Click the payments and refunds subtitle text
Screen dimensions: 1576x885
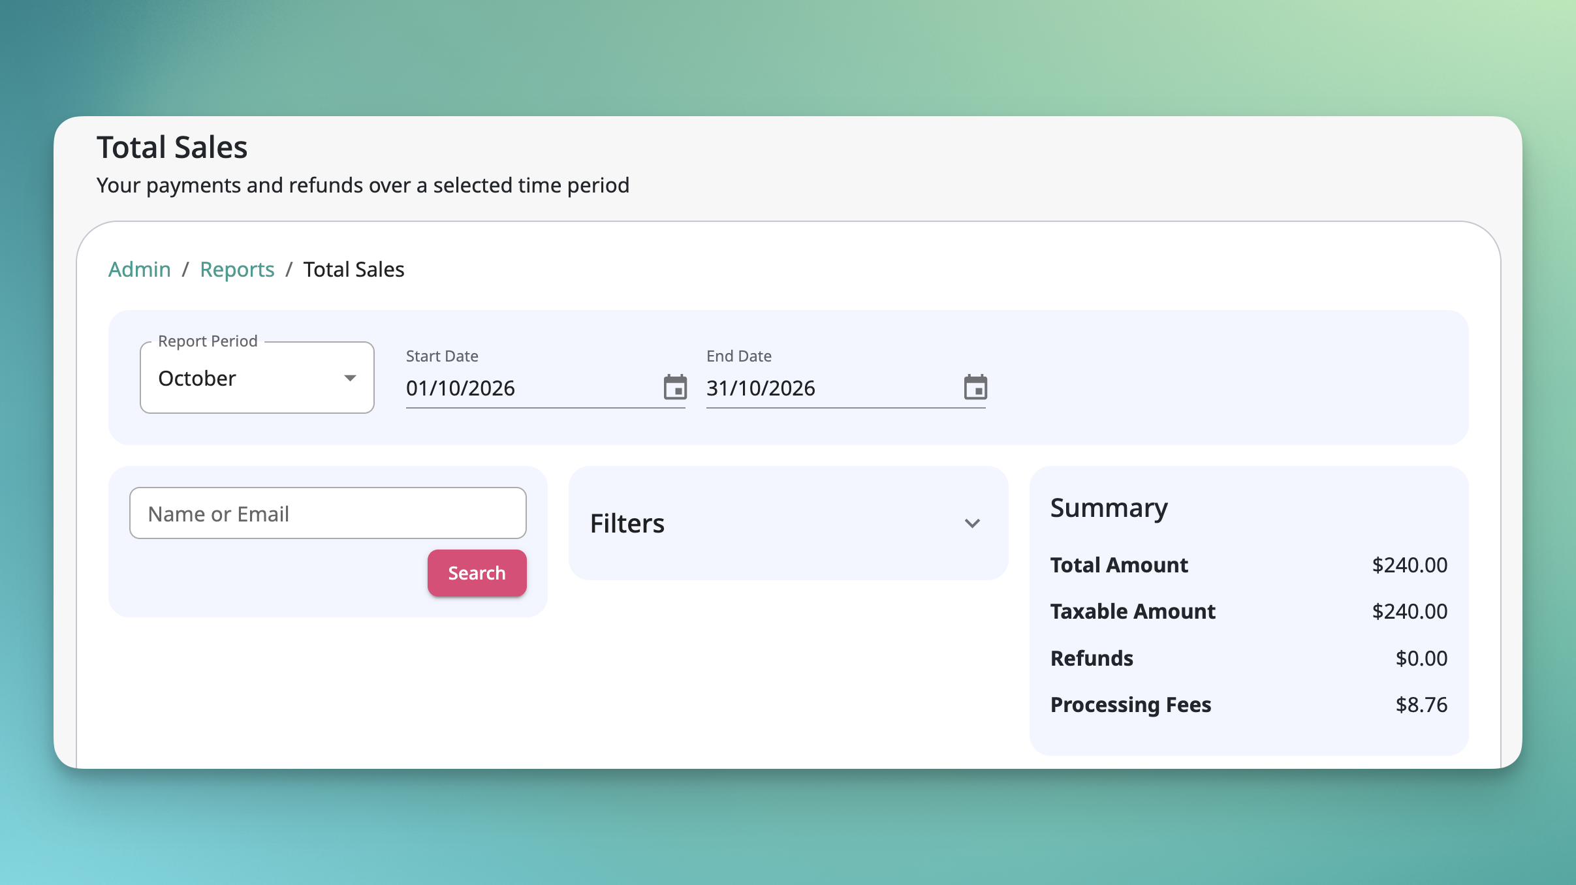click(x=363, y=185)
